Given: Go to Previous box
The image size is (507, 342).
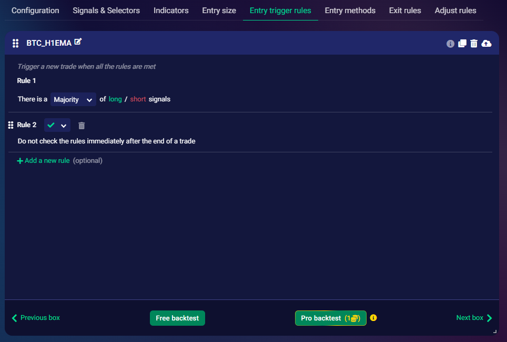Looking at the screenshot, I should pos(36,318).
